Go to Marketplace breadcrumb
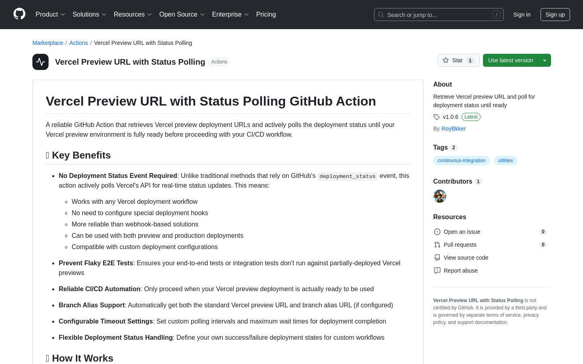The width and height of the screenshot is (583, 364). [x=48, y=43]
